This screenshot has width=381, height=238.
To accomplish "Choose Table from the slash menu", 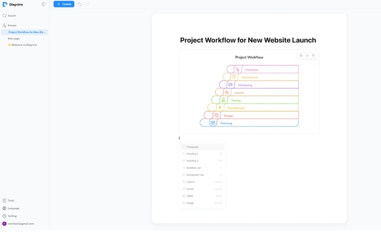I will pyautogui.click(x=202, y=196).
